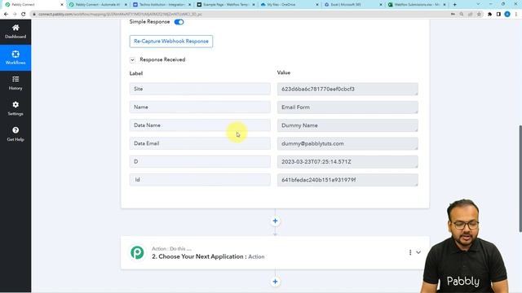This screenshot has height=293, width=522.
Task: Click the Site label field
Action: [200, 89]
